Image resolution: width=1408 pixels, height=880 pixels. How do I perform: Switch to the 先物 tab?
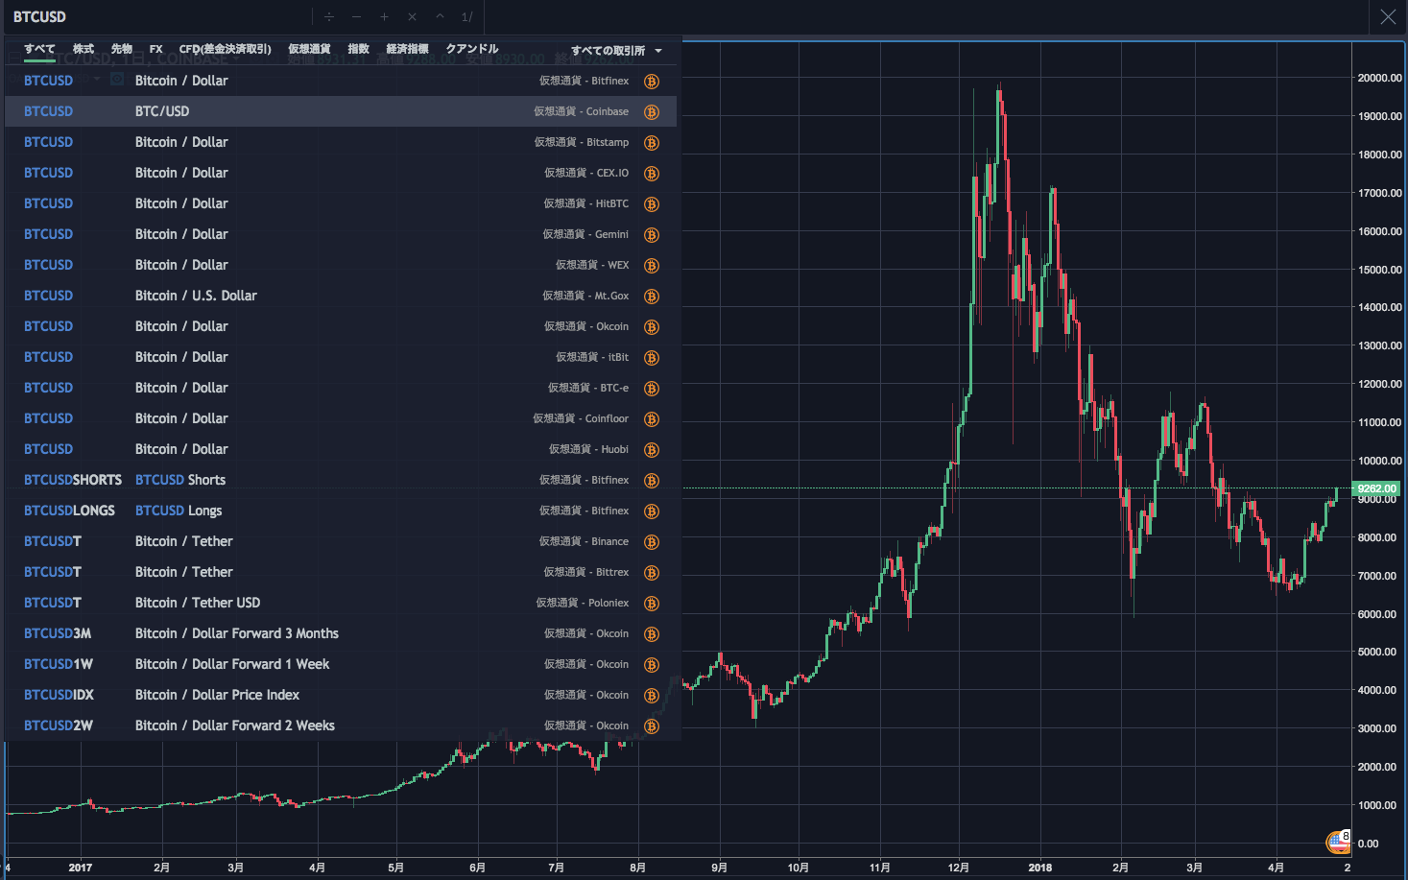coord(122,49)
